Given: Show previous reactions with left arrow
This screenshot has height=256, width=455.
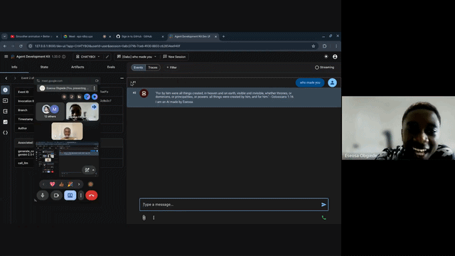Looking at the screenshot, I should coord(43,184).
